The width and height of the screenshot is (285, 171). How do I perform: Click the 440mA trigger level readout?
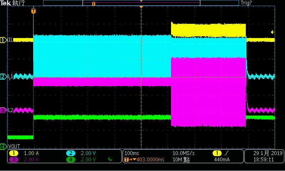(x=222, y=160)
